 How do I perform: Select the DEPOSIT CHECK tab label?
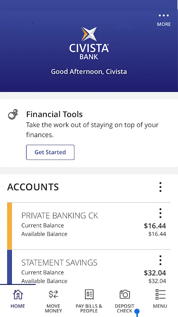pos(125,308)
